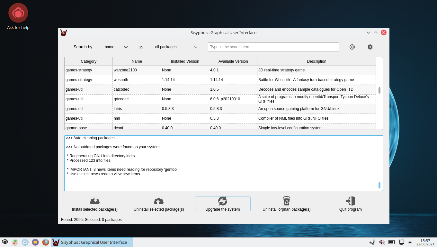Expand hidden system tray icons arrow
This screenshot has height=247, width=437.
pos(410,242)
